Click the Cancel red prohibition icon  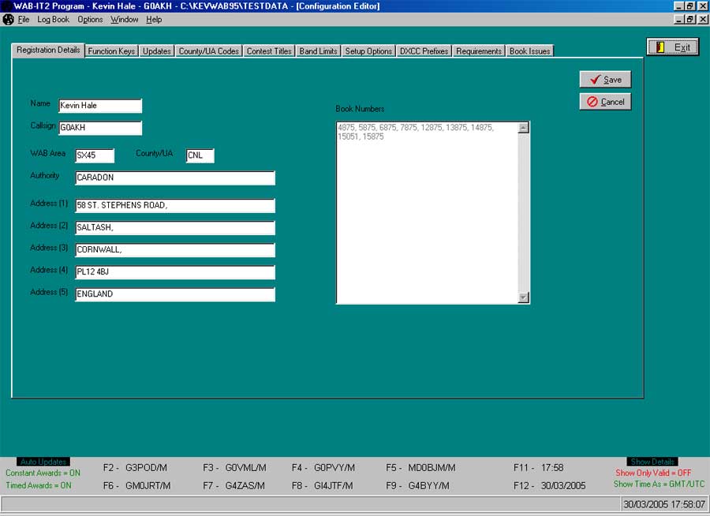click(x=594, y=101)
